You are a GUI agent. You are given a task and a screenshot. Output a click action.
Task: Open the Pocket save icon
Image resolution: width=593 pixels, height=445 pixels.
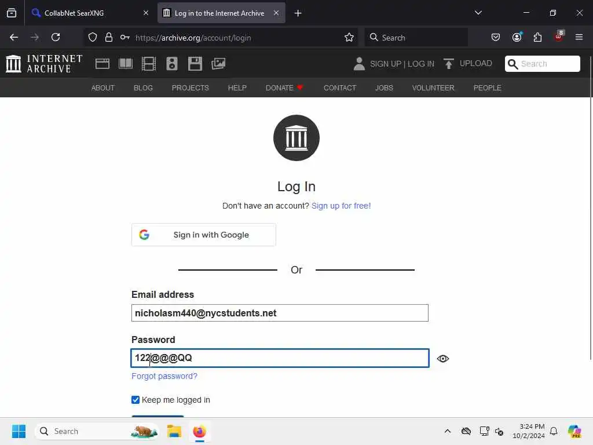(x=496, y=38)
